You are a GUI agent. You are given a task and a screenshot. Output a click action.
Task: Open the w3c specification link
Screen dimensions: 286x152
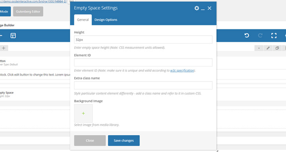click(182, 70)
